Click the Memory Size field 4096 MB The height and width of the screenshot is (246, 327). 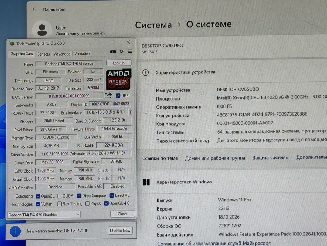tap(51, 145)
